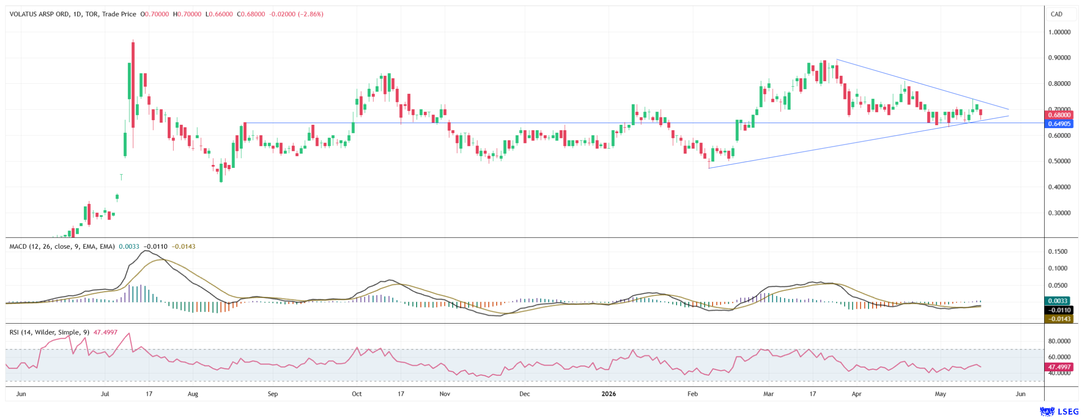Click the Jul label on the time axis
Image resolution: width=1084 pixels, height=417 pixels.
[x=105, y=394]
